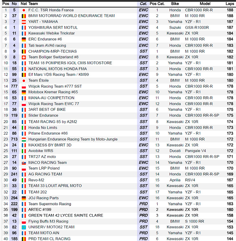
Task: Click the RSV4 model cell
Action: tap(190, 180)
